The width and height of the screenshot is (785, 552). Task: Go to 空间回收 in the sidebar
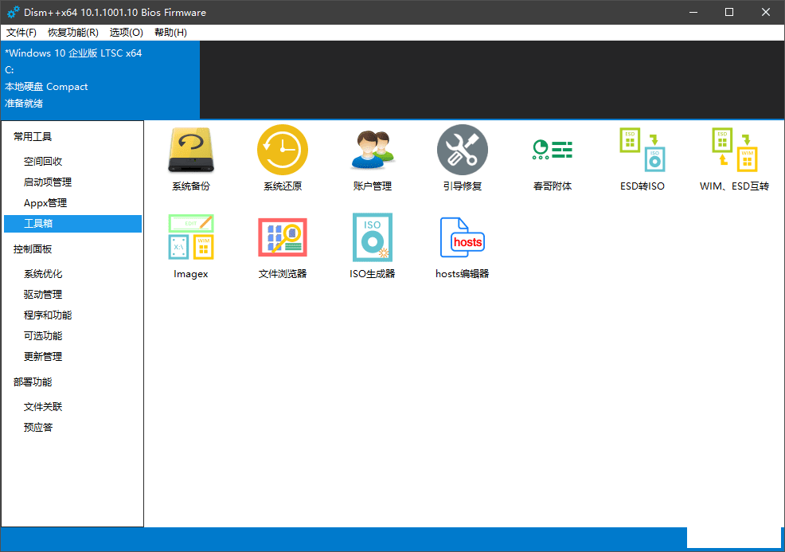(x=43, y=161)
